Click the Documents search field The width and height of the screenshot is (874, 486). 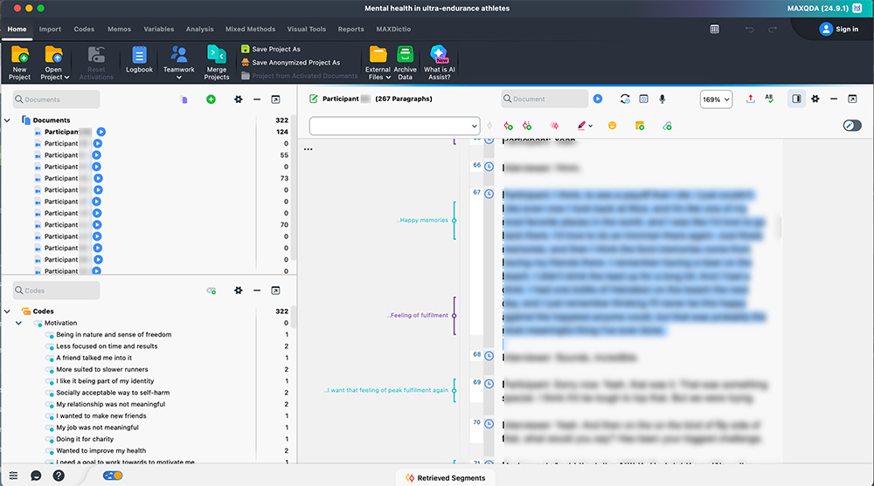[x=55, y=99]
